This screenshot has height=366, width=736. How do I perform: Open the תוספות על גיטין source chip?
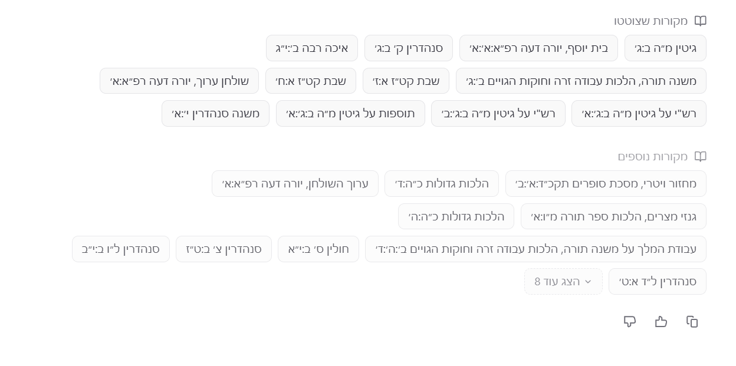coord(350,114)
